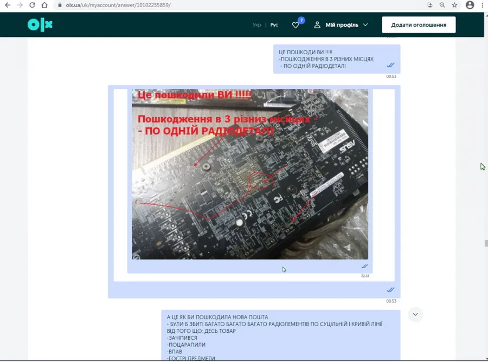
Task: Click message line ПОШКОДЖЕННЯ В 3 РІЗНИХ МІСЦЯХ
Action: click(326, 59)
